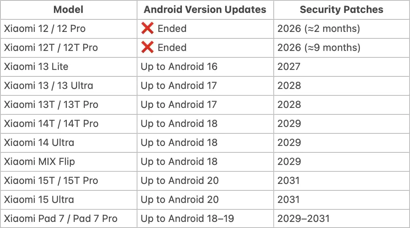Select the Android Version Updates header
The height and width of the screenshot is (228, 410).
point(205,10)
